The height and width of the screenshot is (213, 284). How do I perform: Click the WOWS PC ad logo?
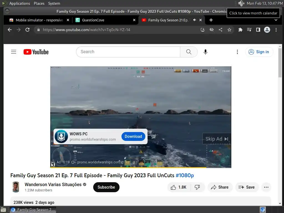coord(61,136)
